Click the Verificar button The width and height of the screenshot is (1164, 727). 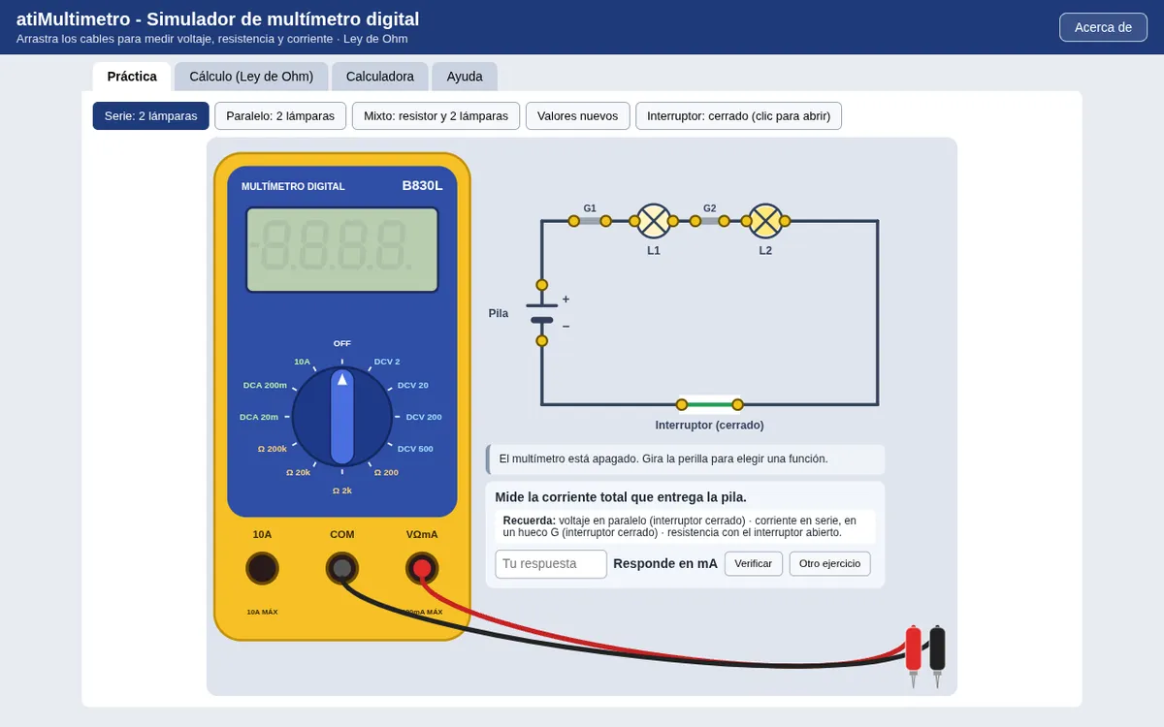[754, 563]
